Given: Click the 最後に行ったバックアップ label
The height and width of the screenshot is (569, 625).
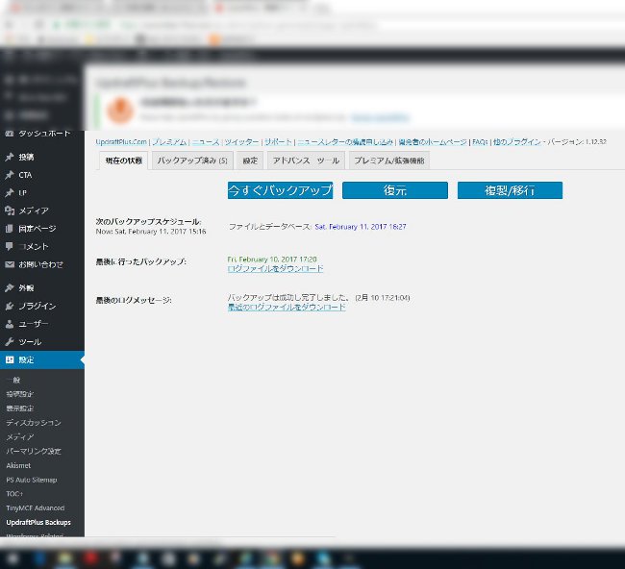Looking at the screenshot, I should point(140,261).
